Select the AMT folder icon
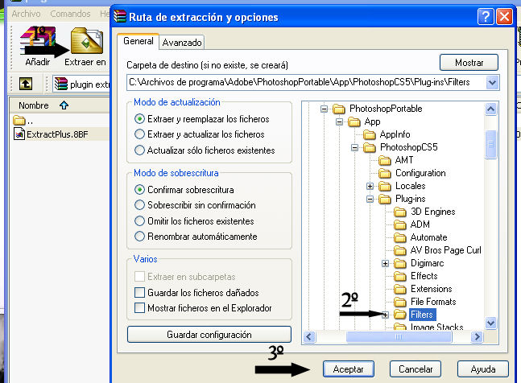 (x=385, y=160)
